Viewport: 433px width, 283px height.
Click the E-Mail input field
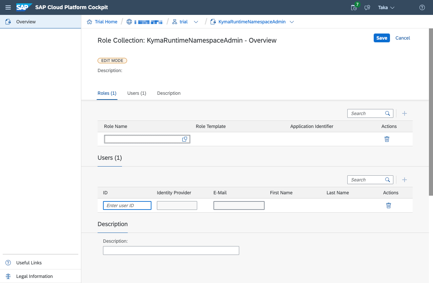point(239,205)
